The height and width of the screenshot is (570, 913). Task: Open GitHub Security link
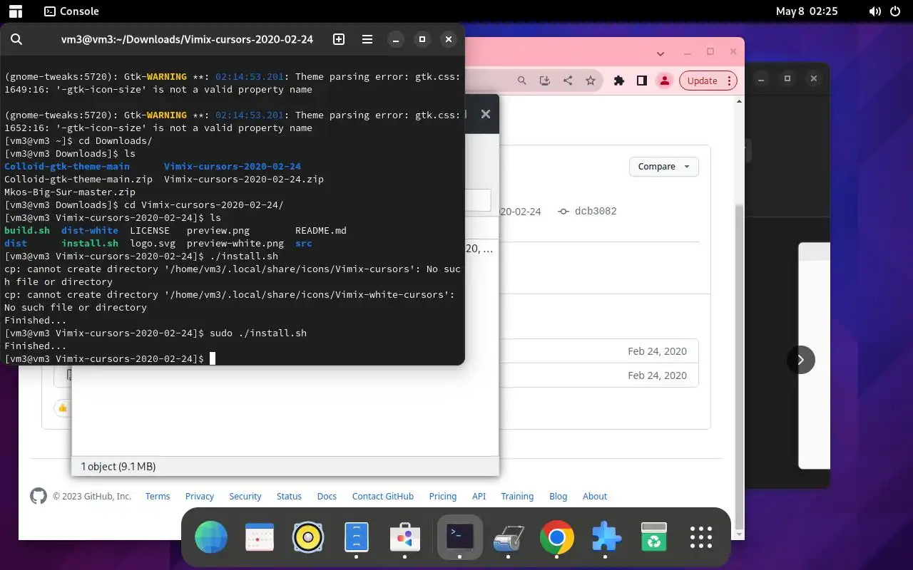245,496
